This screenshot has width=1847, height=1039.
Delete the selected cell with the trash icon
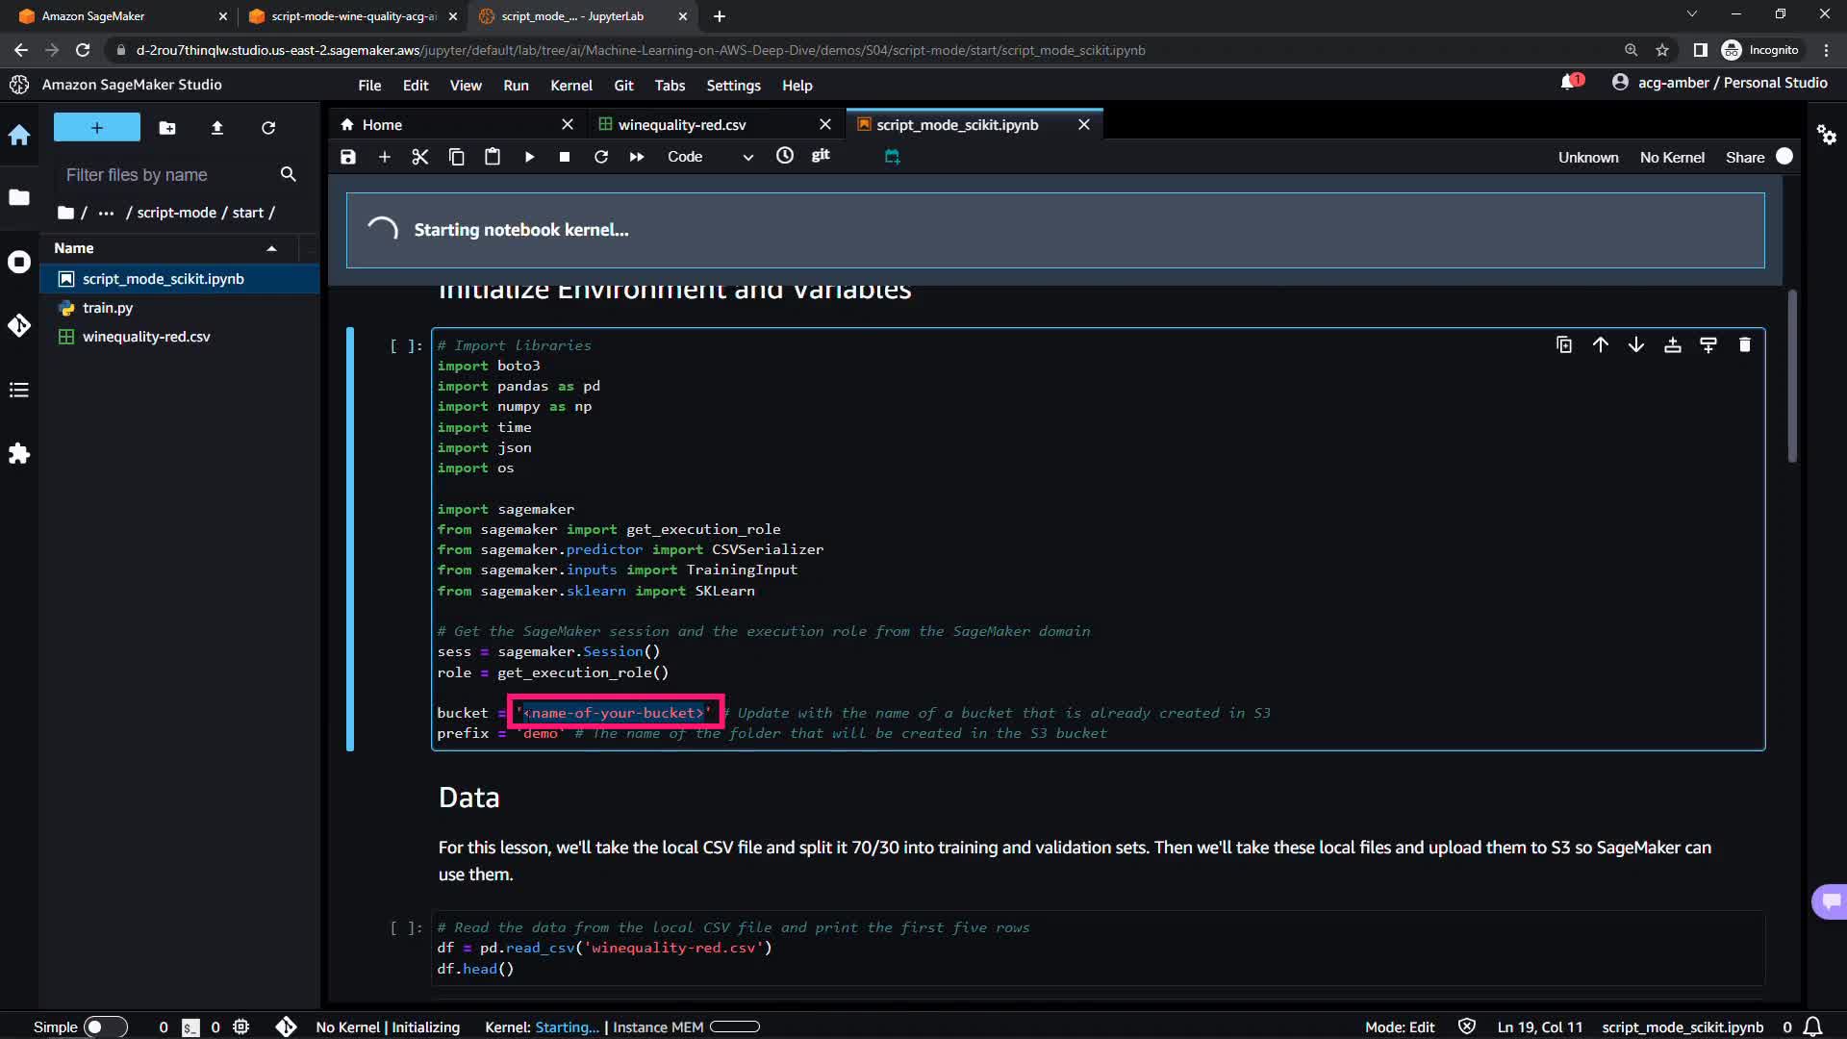click(x=1745, y=345)
